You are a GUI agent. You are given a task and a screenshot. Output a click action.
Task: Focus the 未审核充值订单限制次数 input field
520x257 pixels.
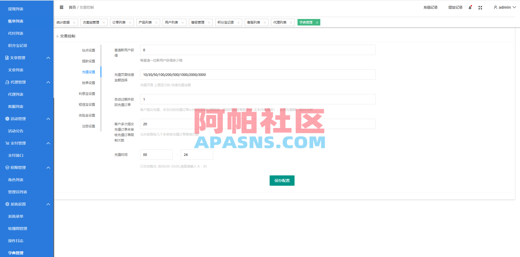(x=258, y=124)
